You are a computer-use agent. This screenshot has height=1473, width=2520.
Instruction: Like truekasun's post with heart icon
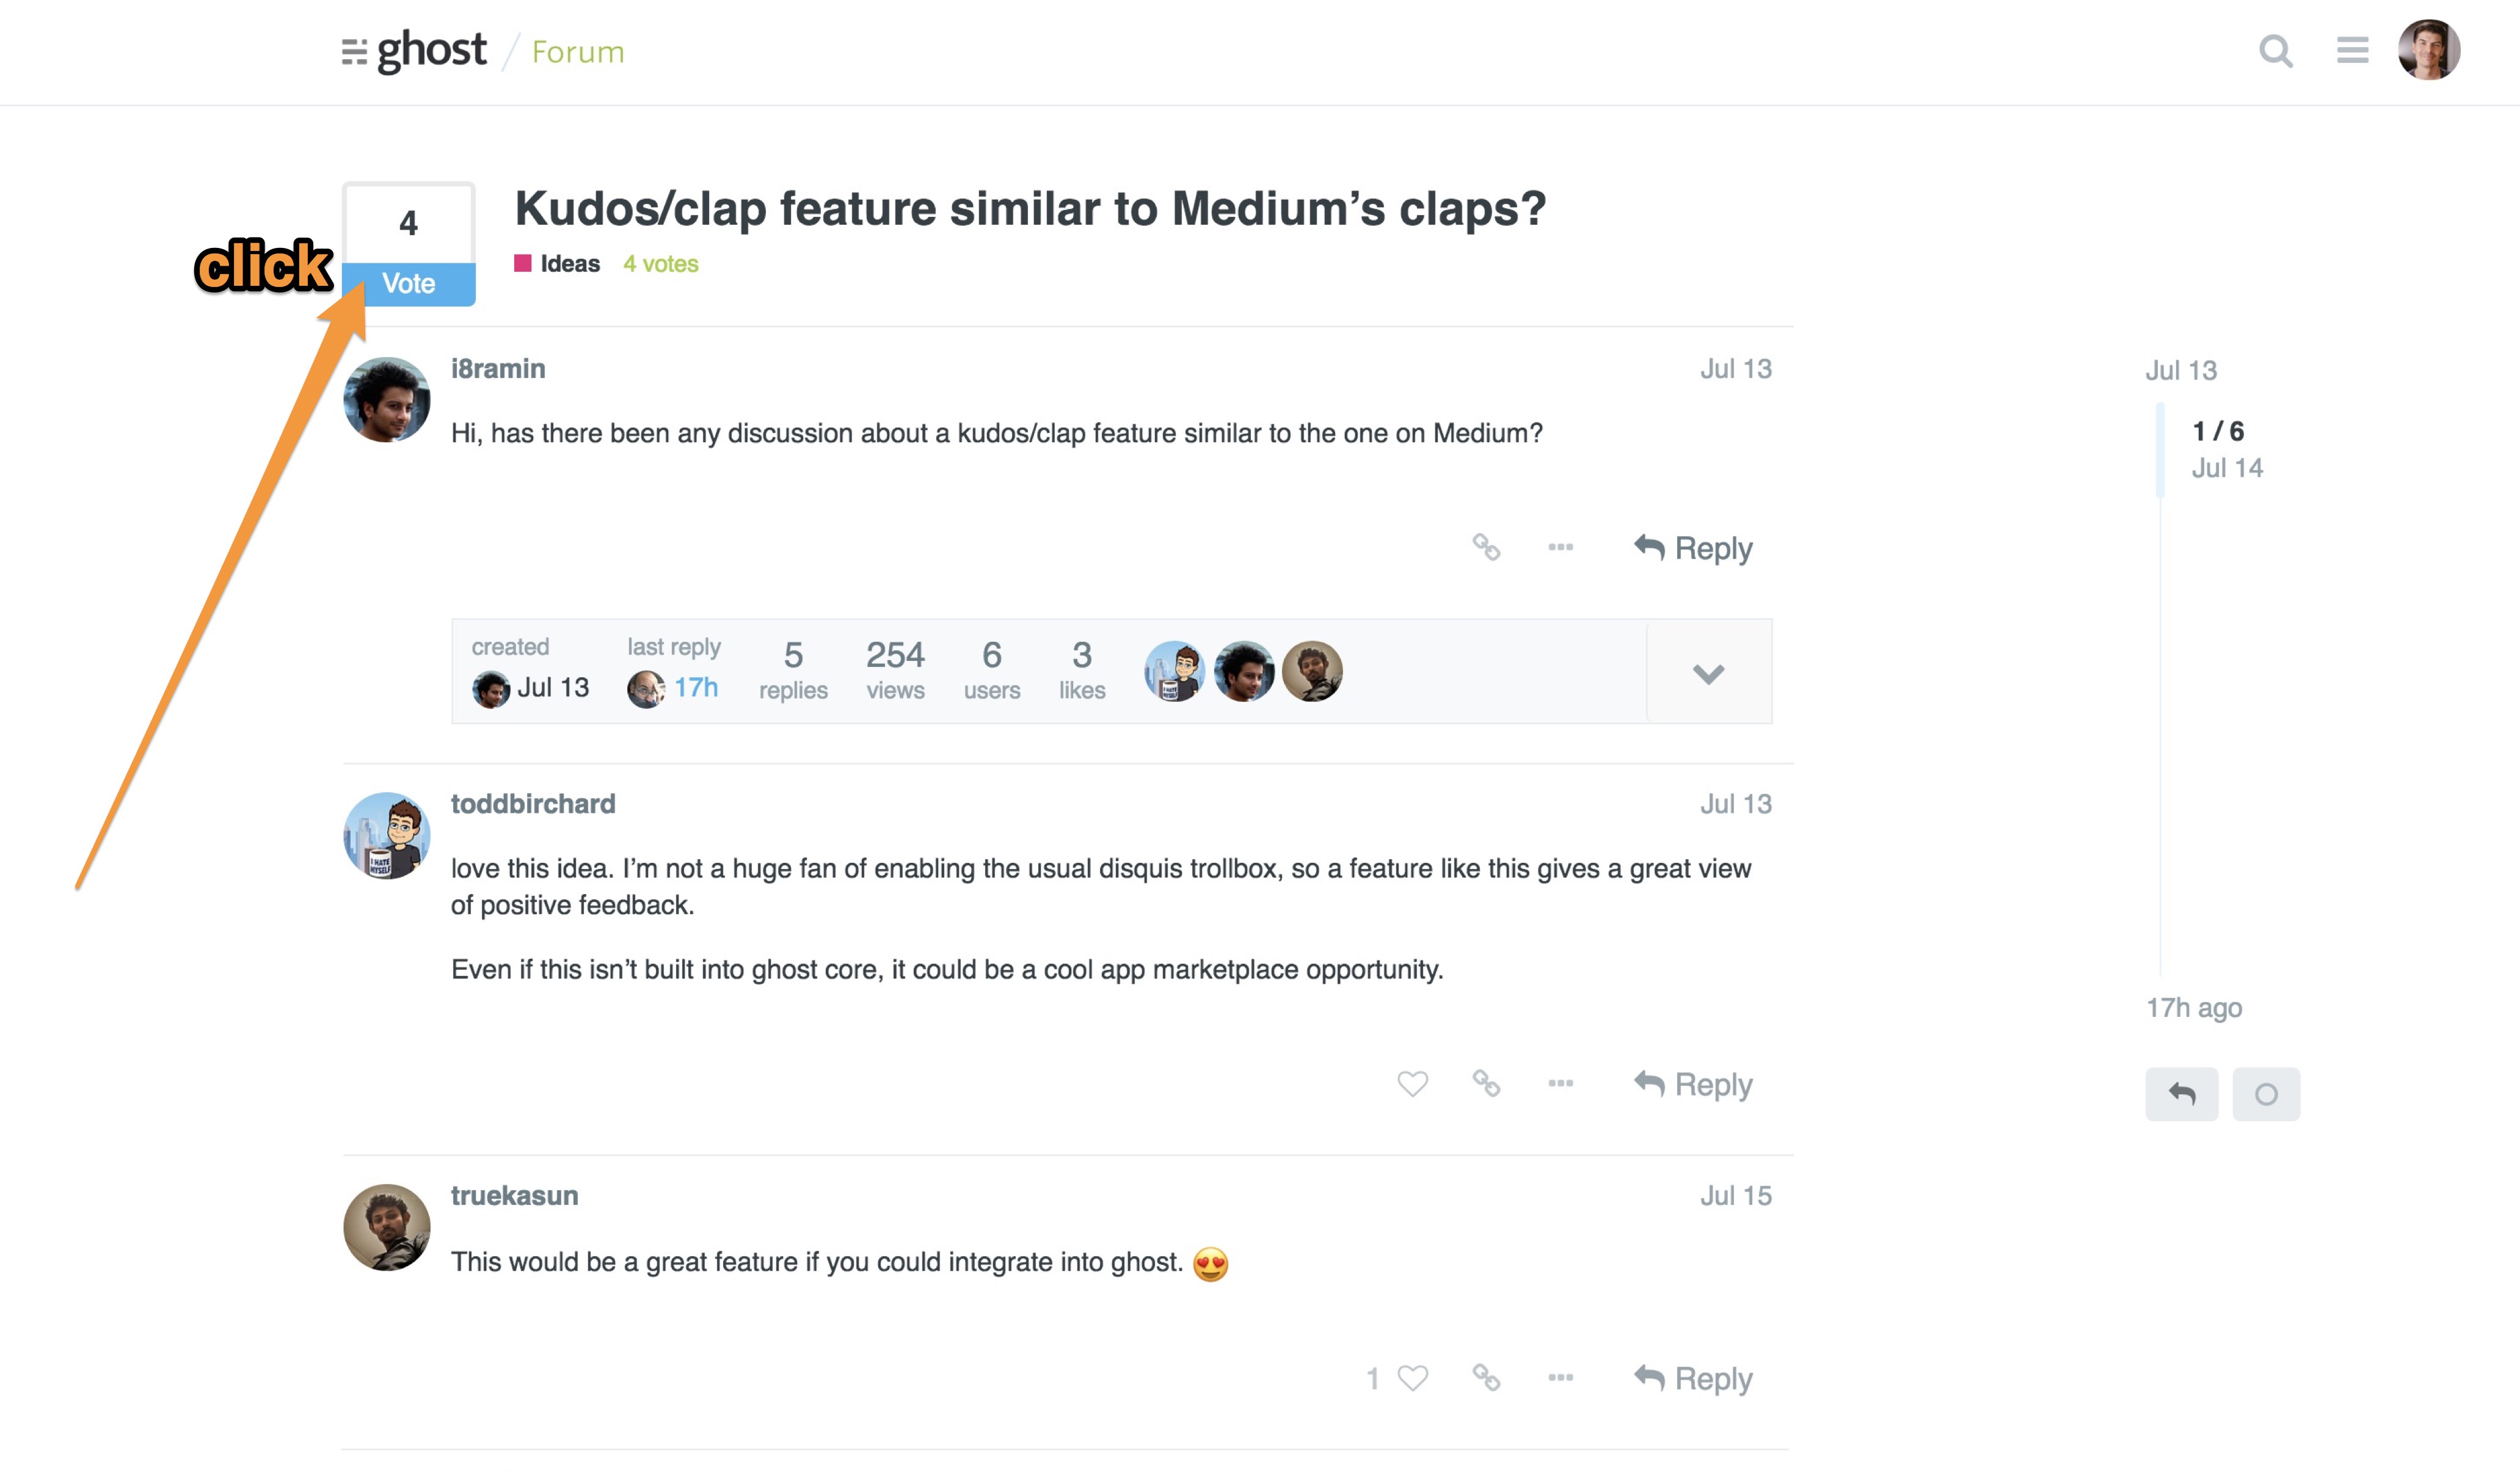click(x=1412, y=1378)
